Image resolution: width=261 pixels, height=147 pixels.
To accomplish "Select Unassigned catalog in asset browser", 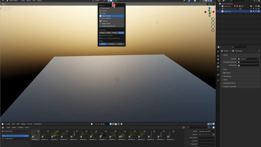I will click(9, 139).
